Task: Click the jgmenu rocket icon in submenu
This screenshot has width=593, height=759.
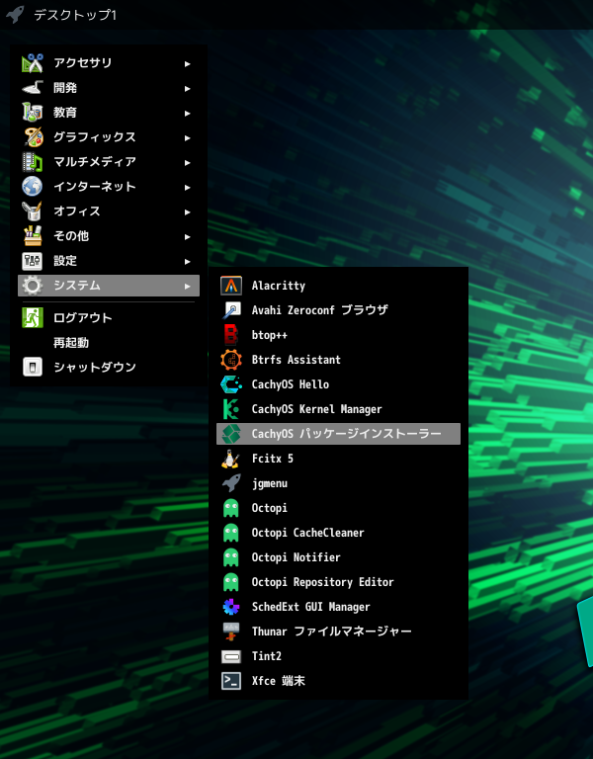Action: pos(231,483)
